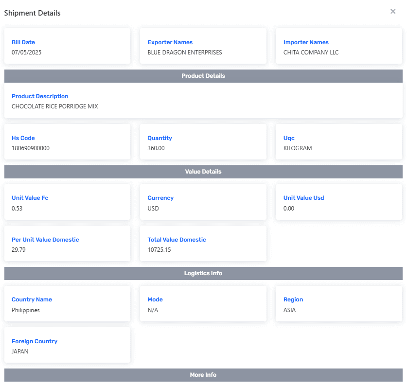This screenshot has width=407, height=386.
Task: Click the Uqc KILOGRAM card
Action: [338, 142]
